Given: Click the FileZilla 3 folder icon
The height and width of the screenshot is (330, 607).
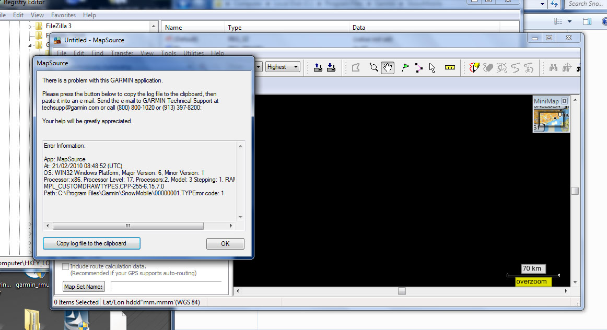Looking at the screenshot, I should coord(39,26).
